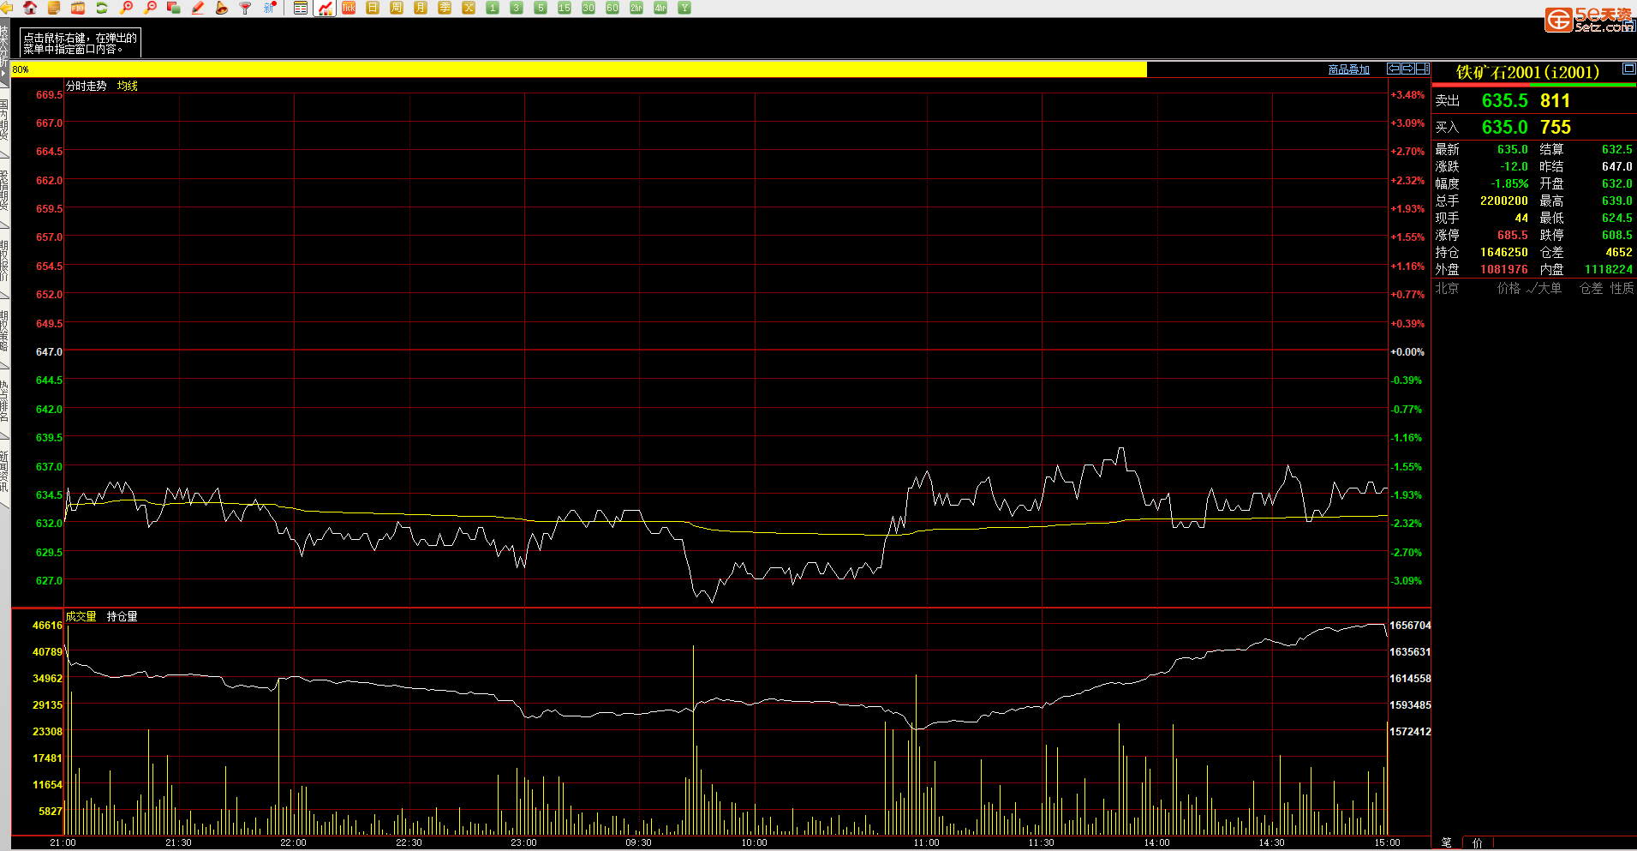Click the 持仓量 indicator label
This screenshot has width=1637, height=851.
pos(122,616)
